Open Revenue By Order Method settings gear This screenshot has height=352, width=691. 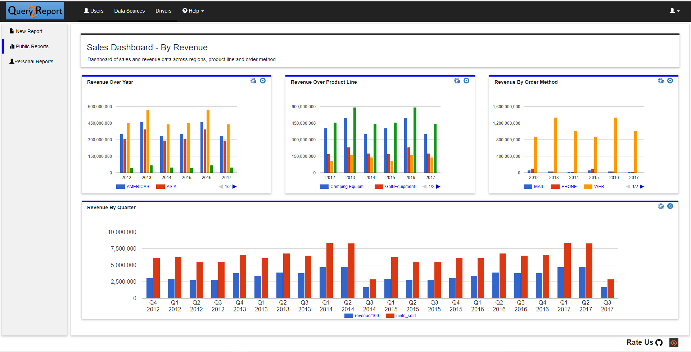[670, 81]
